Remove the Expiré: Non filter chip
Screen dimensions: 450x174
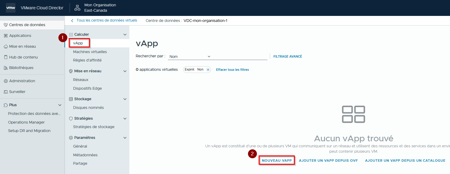pos(208,70)
